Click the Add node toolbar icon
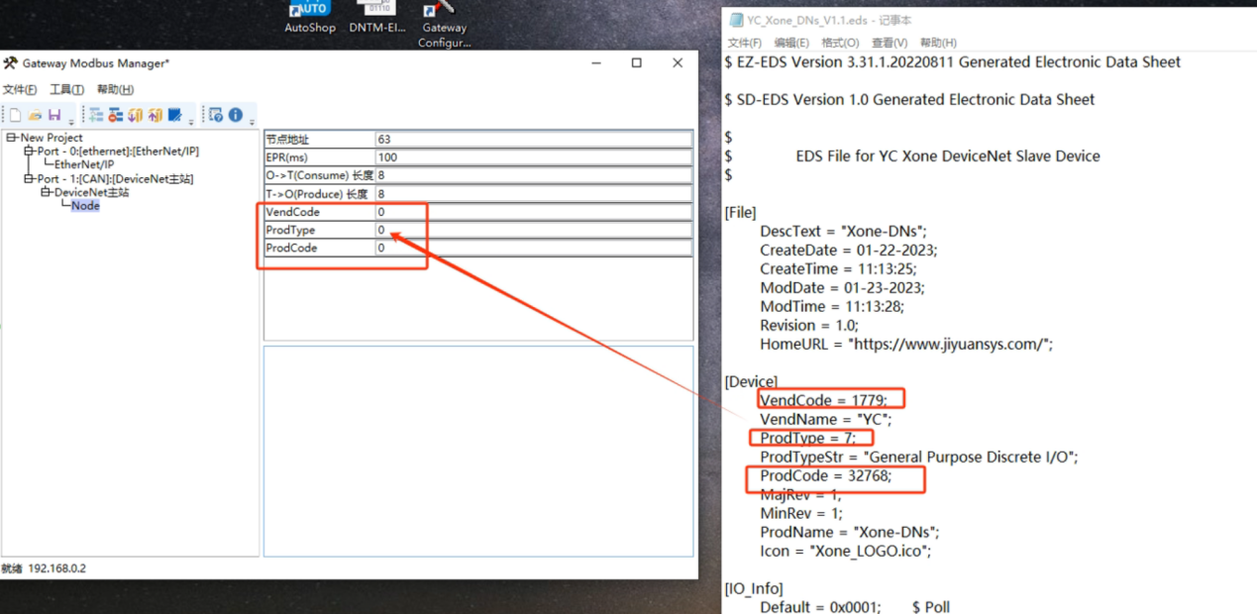The image size is (1257, 614). pos(96,116)
